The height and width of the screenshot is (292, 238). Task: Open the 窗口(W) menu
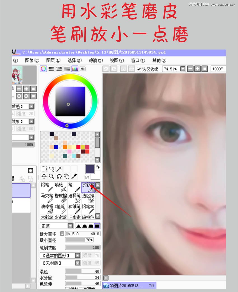pyautogui.click(x=138, y=60)
